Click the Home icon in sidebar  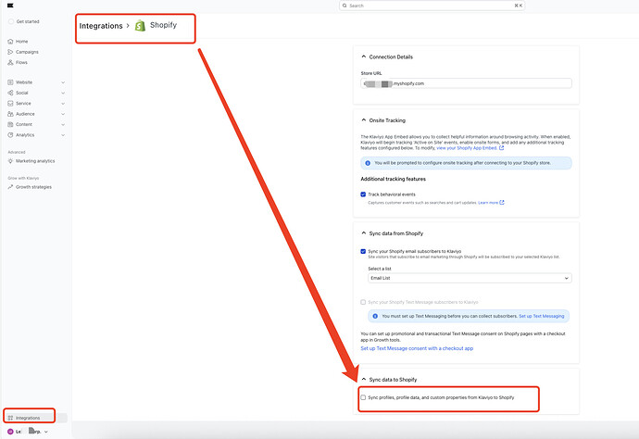(x=10, y=41)
